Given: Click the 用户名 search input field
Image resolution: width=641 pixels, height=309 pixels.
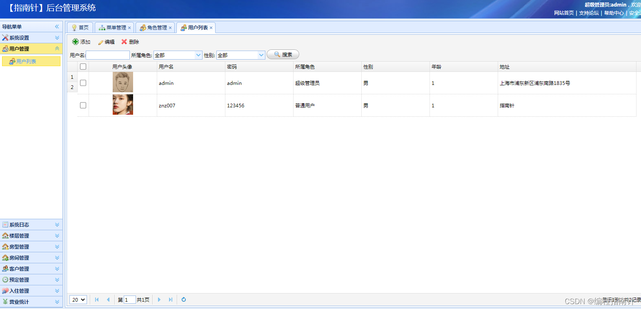Looking at the screenshot, I should [108, 55].
